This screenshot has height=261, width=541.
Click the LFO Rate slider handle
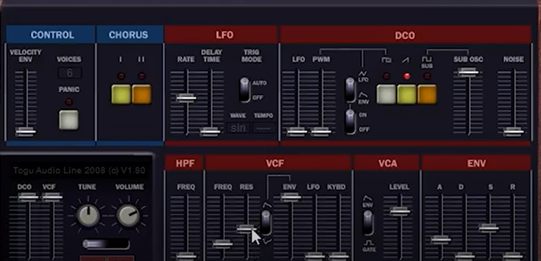click(x=186, y=97)
